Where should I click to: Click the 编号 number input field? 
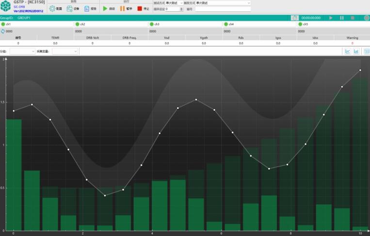[223, 9]
